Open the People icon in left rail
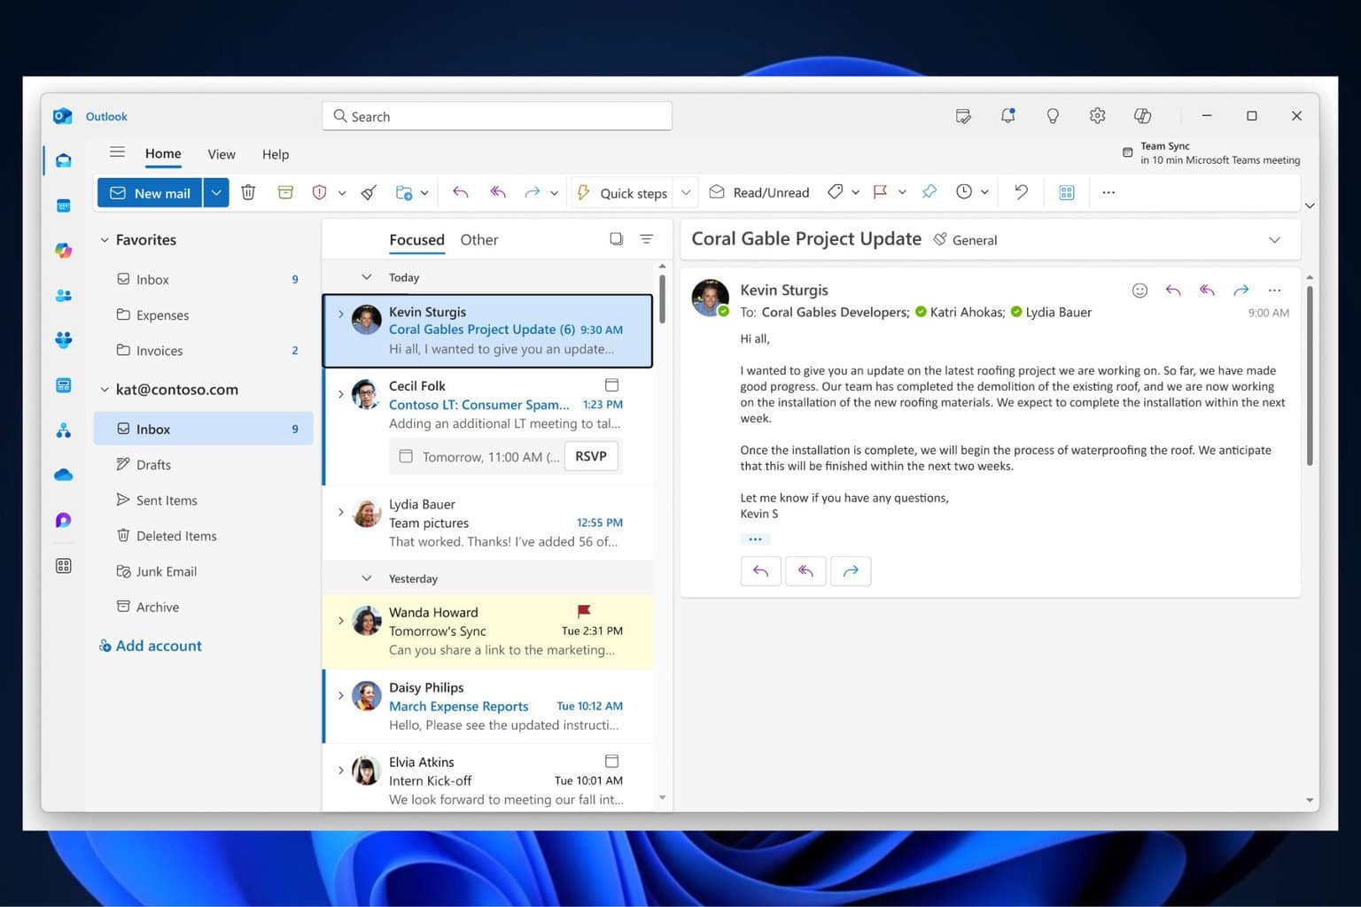1361x907 pixels. point(63,296)
